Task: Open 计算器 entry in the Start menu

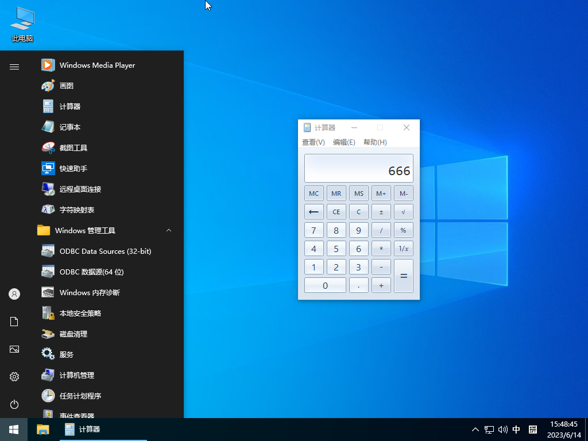Action: 105,106
